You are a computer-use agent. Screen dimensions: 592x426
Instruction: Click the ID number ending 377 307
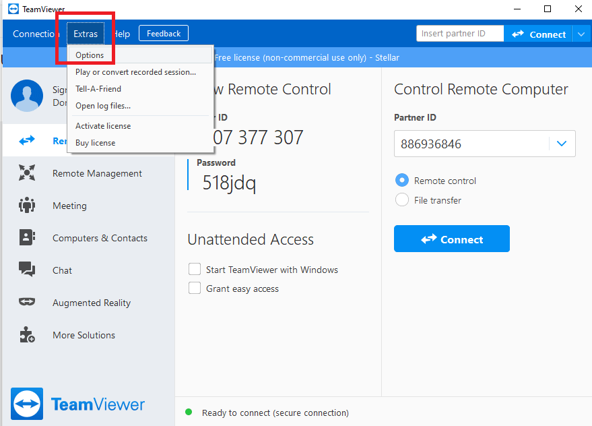(258, 138)
